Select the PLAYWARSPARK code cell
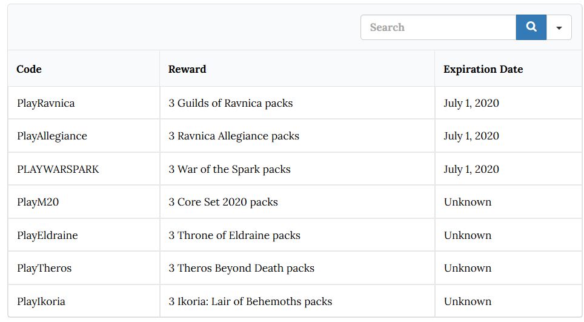584x322 pixels. click(x=58, y=169)
